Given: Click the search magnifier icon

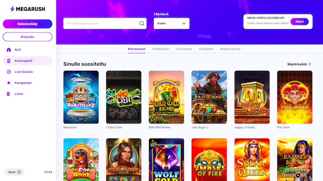Looking at the screenshot, I should (142, 24).
